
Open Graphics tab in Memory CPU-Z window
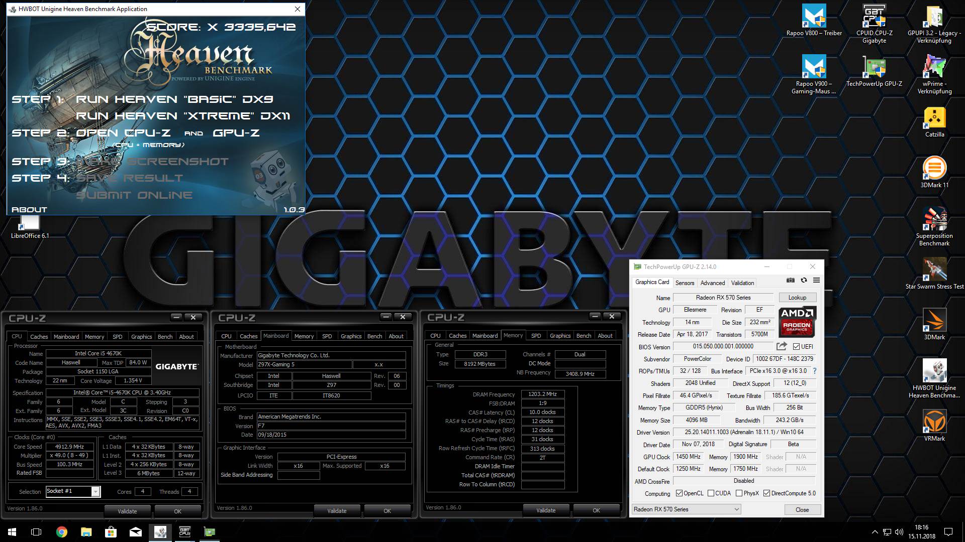(560, 336)
